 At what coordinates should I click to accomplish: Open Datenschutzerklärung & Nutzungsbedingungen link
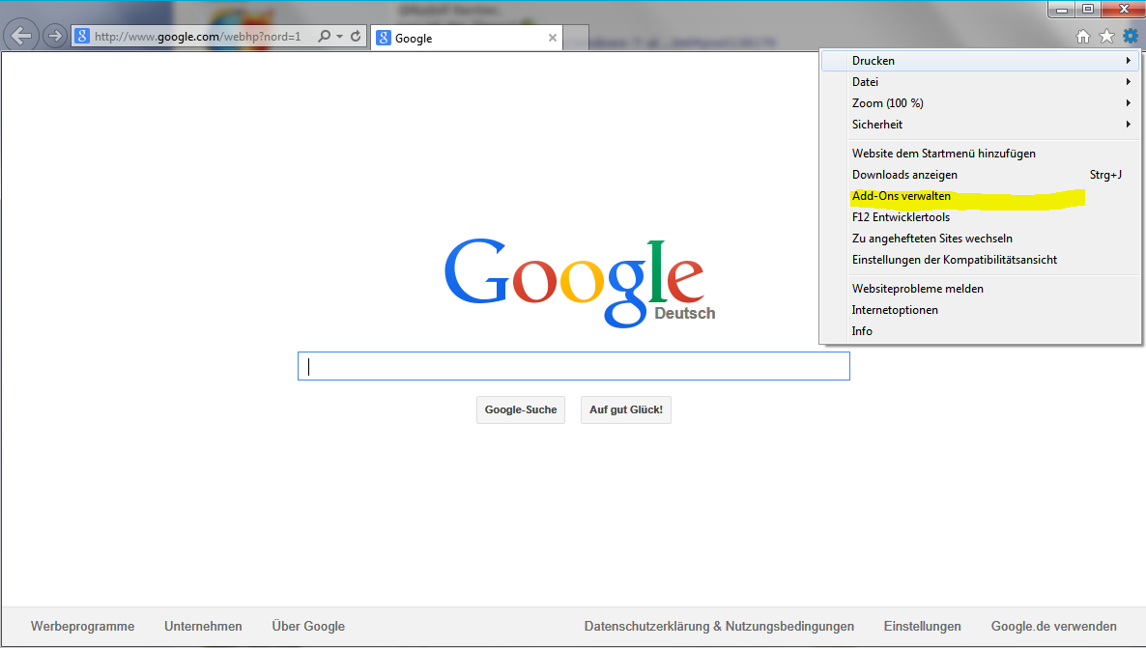719,626
